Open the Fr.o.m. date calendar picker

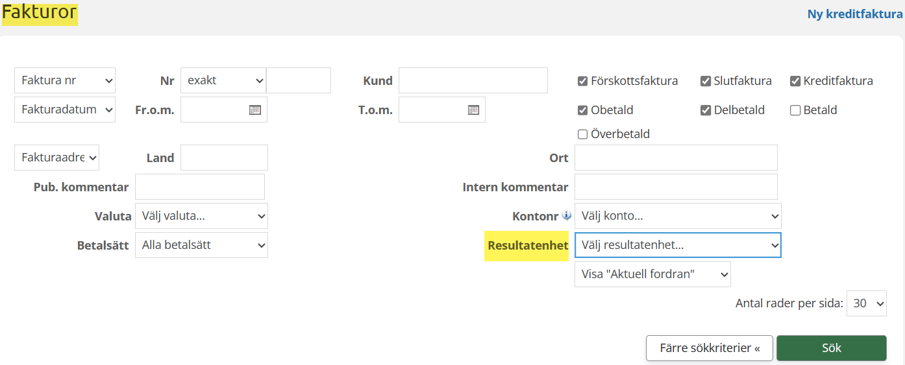[x=254, y=110]
